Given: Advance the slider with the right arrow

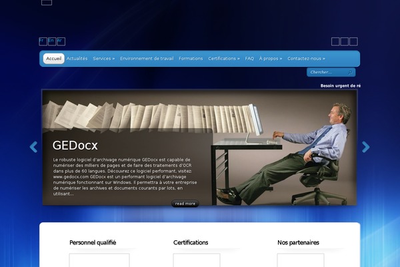Looking at the screenshot, I should point(365,147).
